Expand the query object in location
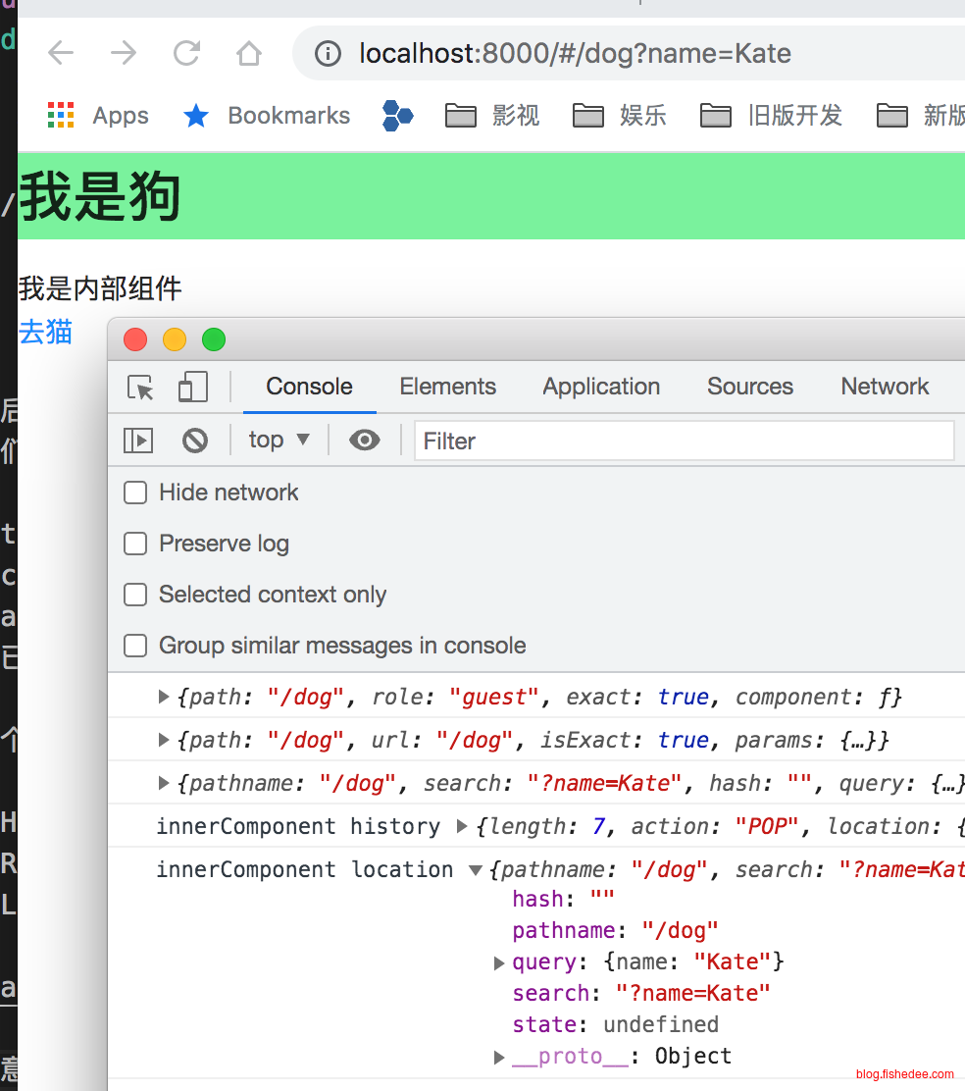965x1091 pixels. [499, 962]
